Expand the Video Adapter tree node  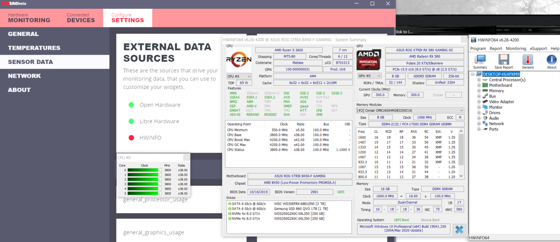click(x=479, y=102)
